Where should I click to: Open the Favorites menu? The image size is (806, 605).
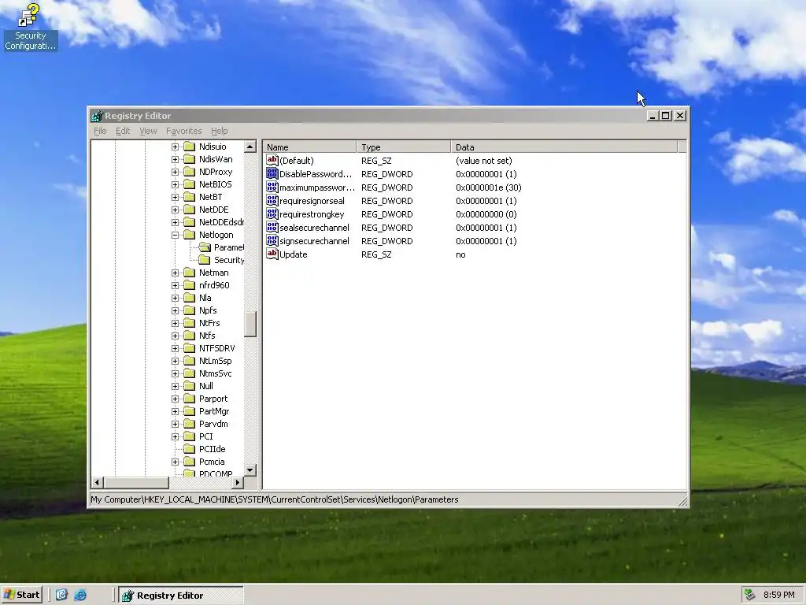pos(183,132)
